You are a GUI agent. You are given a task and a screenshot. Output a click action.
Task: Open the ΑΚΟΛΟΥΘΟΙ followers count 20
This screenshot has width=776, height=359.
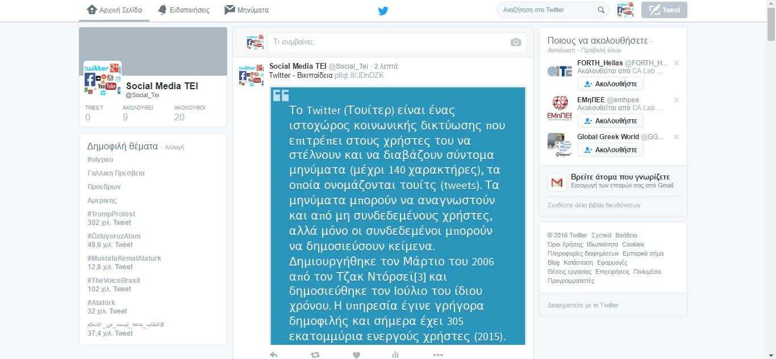click(190, 113)
